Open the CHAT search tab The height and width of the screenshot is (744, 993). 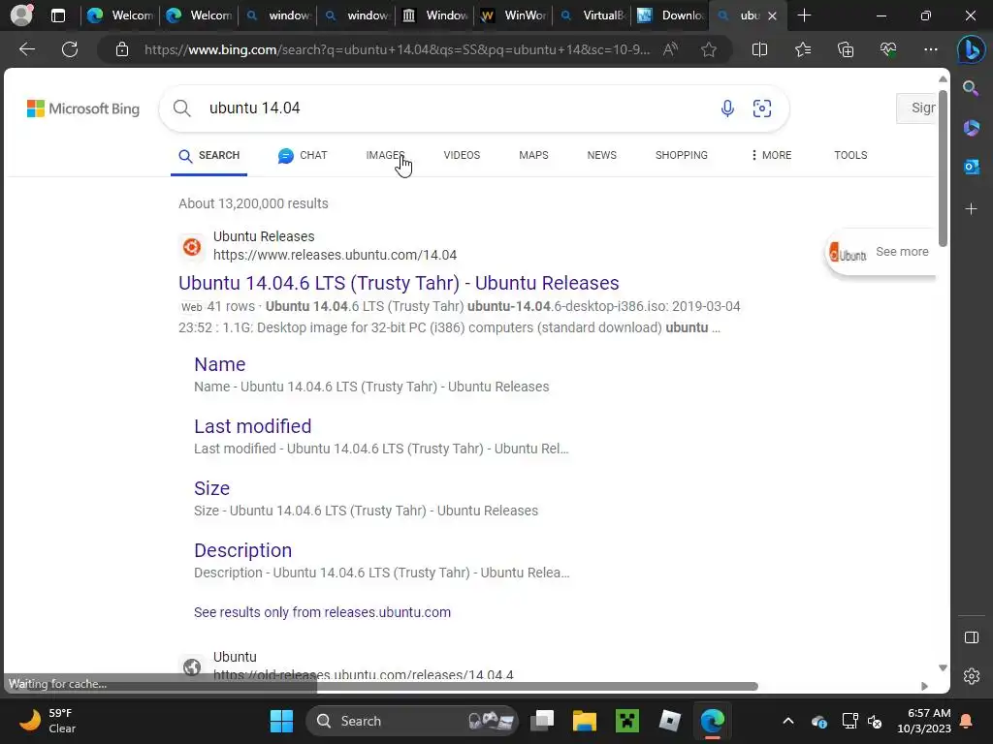(x=303, y=155)
